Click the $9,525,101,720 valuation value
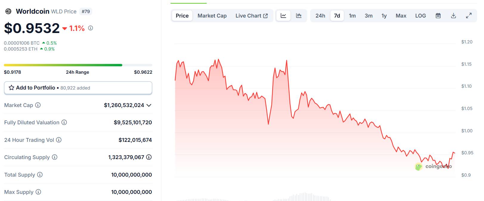The height and width of the screenshot is (201, 484). [x=133, y=123]
